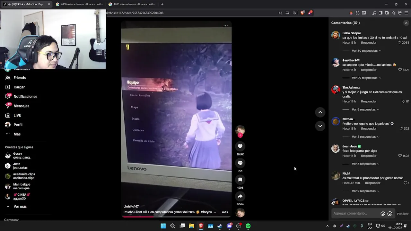Open the emoji picker in comment box
Image resolution: width=411 pixels, height=231 pixels.
pos(390,214)
